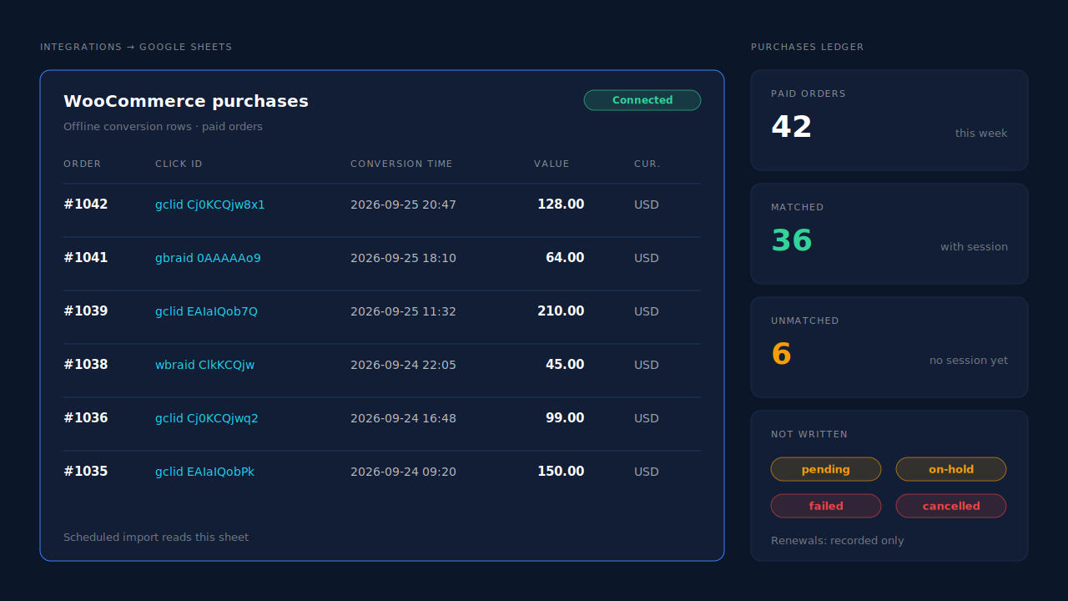This screenshot has width=1068, height=601.
Task: Open click ID gclid Cj0KCQjw8x1
Action: [x=210, y=205]
